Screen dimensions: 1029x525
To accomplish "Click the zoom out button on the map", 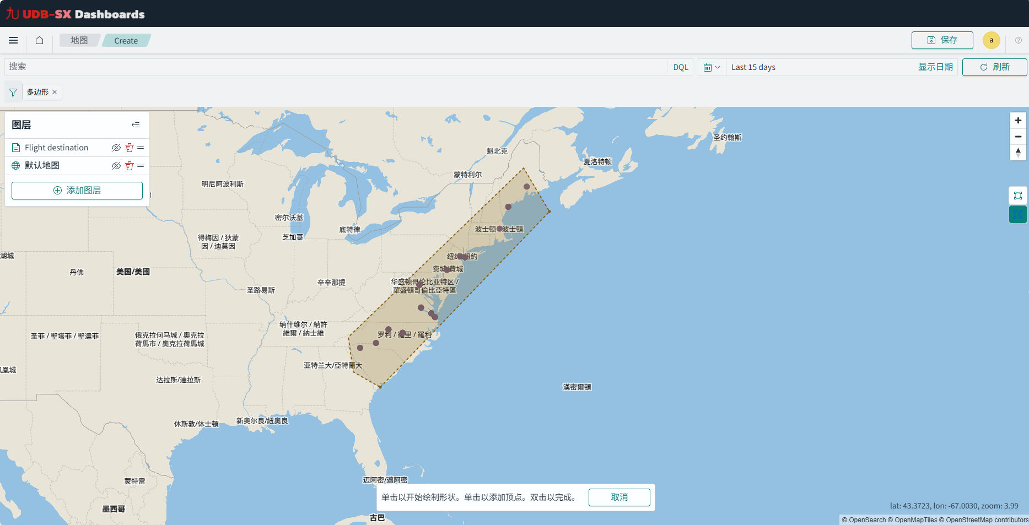I will 1018,136.
